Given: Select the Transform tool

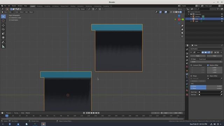Looking at the screenshot, I should (x=3, y=37).
